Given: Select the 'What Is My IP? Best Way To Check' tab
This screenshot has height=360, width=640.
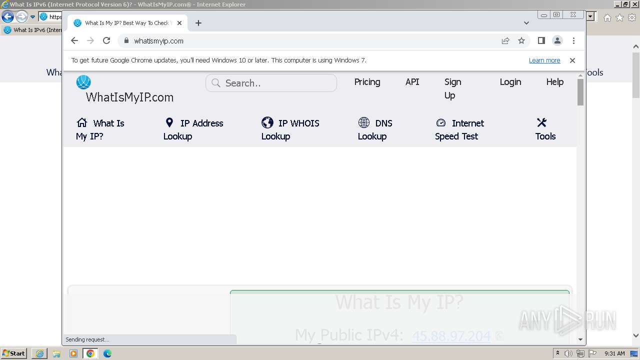Looking at the screenshot, I should click(127, 23).
